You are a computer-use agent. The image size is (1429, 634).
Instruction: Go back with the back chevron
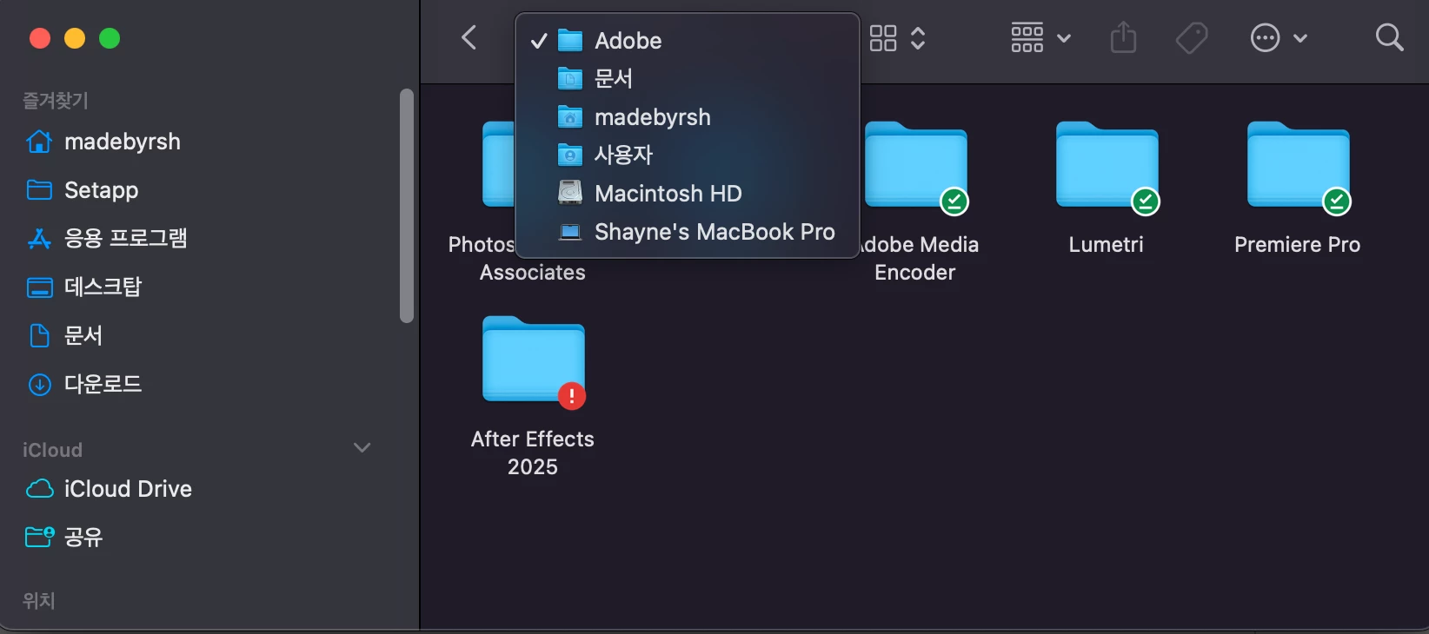[x=469, y=37]
